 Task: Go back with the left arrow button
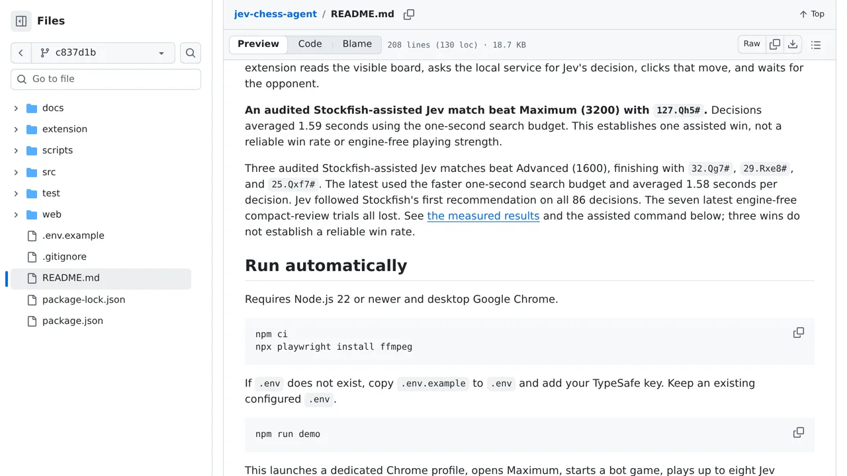point(21,53)
